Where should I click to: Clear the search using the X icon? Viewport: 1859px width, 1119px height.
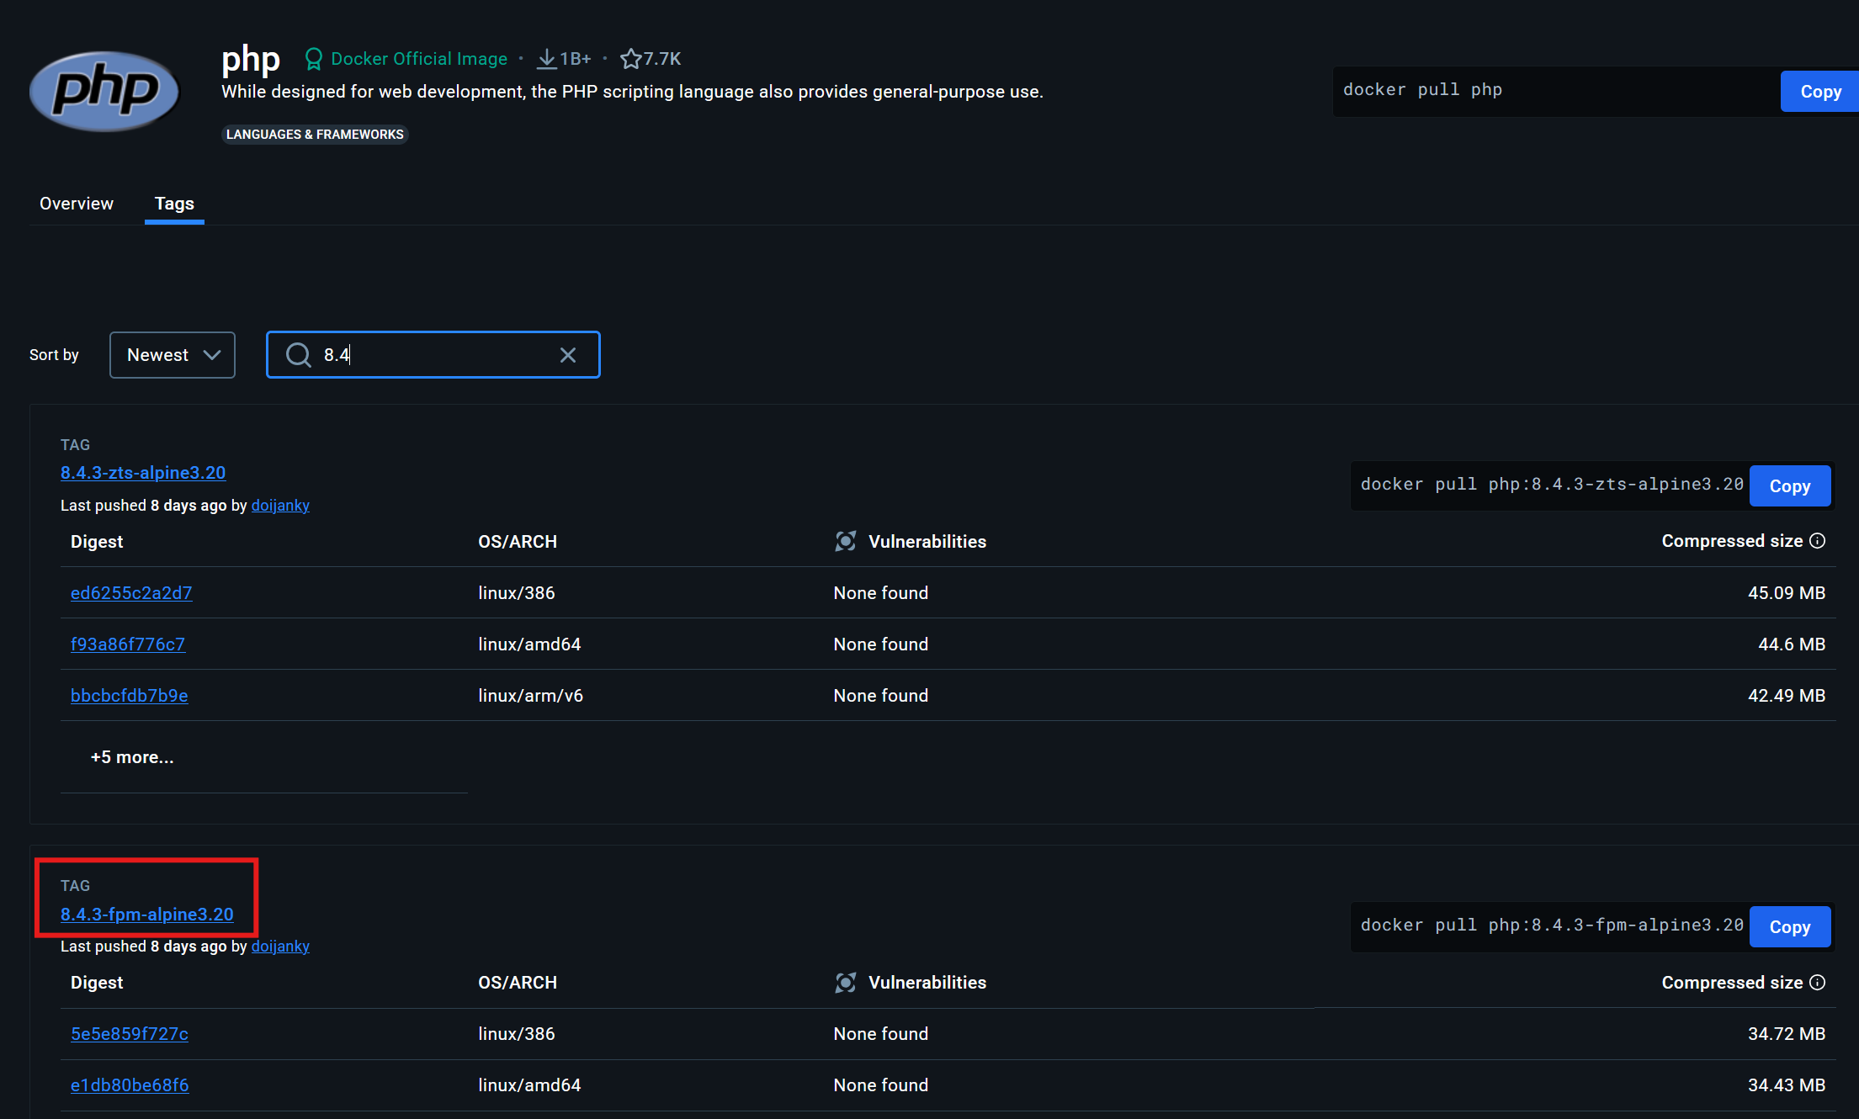coord(568,354)
